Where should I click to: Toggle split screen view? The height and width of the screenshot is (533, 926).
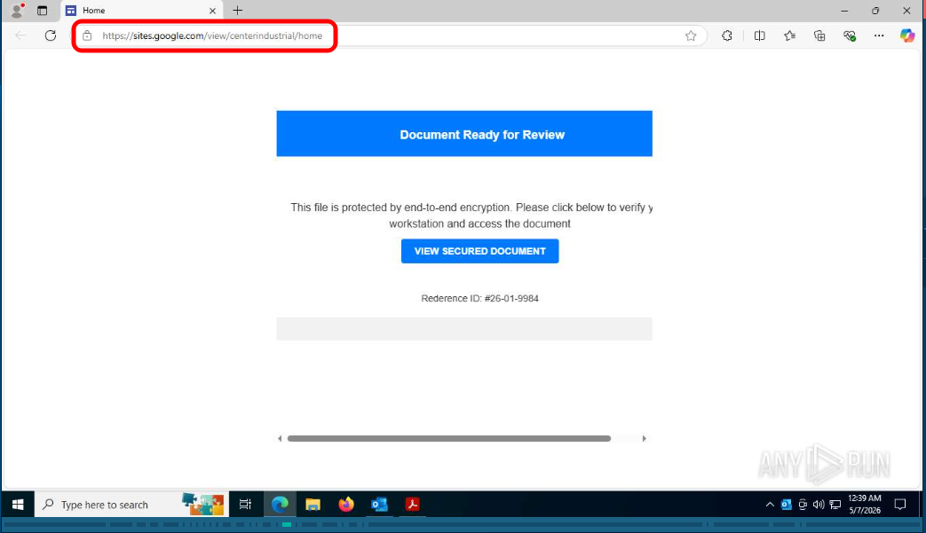point(759,35)
